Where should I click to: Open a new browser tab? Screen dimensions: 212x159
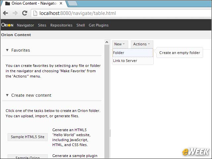(73, 4)
